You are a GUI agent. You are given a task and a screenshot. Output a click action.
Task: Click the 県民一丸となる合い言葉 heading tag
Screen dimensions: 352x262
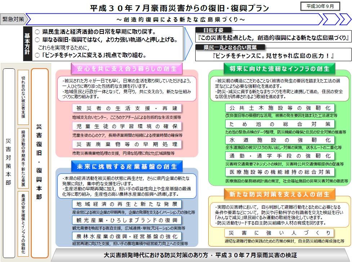pyautogui.click(x=230, y=47)
